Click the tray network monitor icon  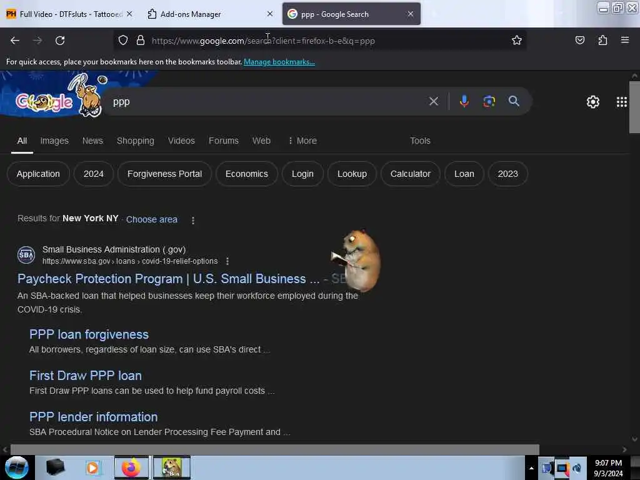pyautogui.click(x=562, y=468)
